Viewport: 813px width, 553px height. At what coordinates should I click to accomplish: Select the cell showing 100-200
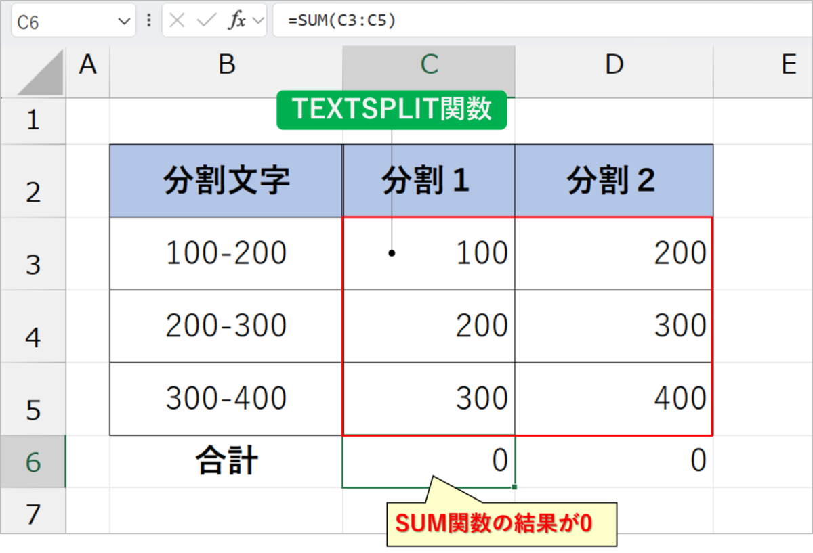coord(226,252)
